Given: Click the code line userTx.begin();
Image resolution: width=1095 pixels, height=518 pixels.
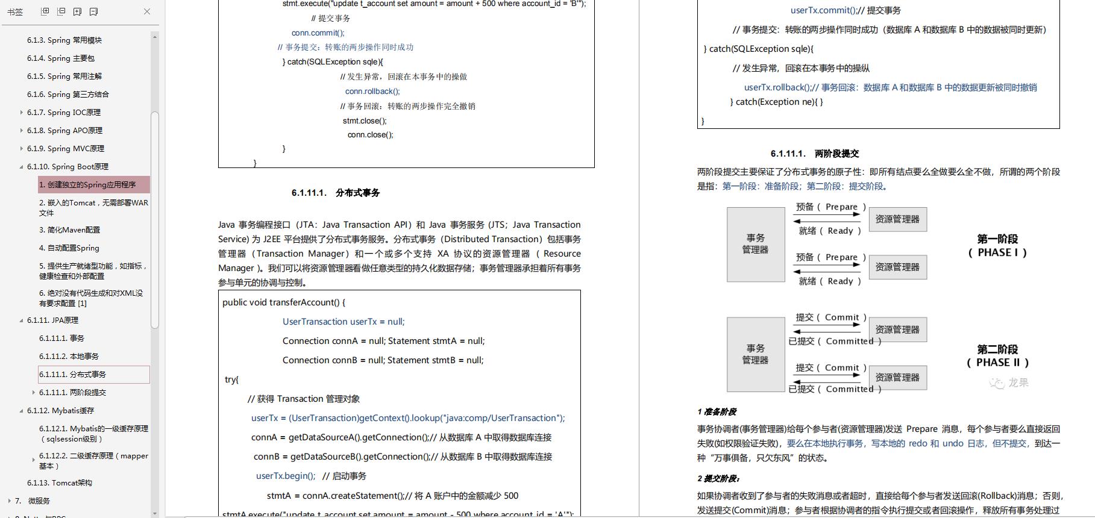Looking at the screenshot, I should point(286,476).
